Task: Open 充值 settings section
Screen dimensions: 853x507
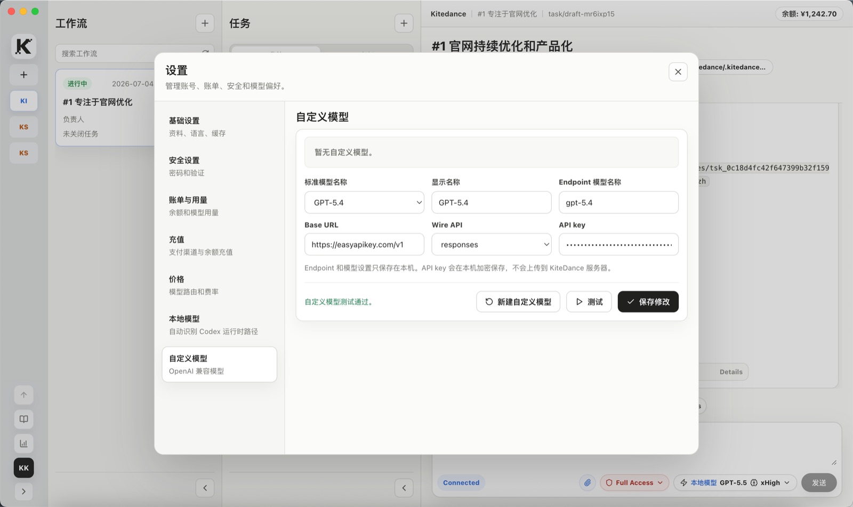Action: point(219,245)
